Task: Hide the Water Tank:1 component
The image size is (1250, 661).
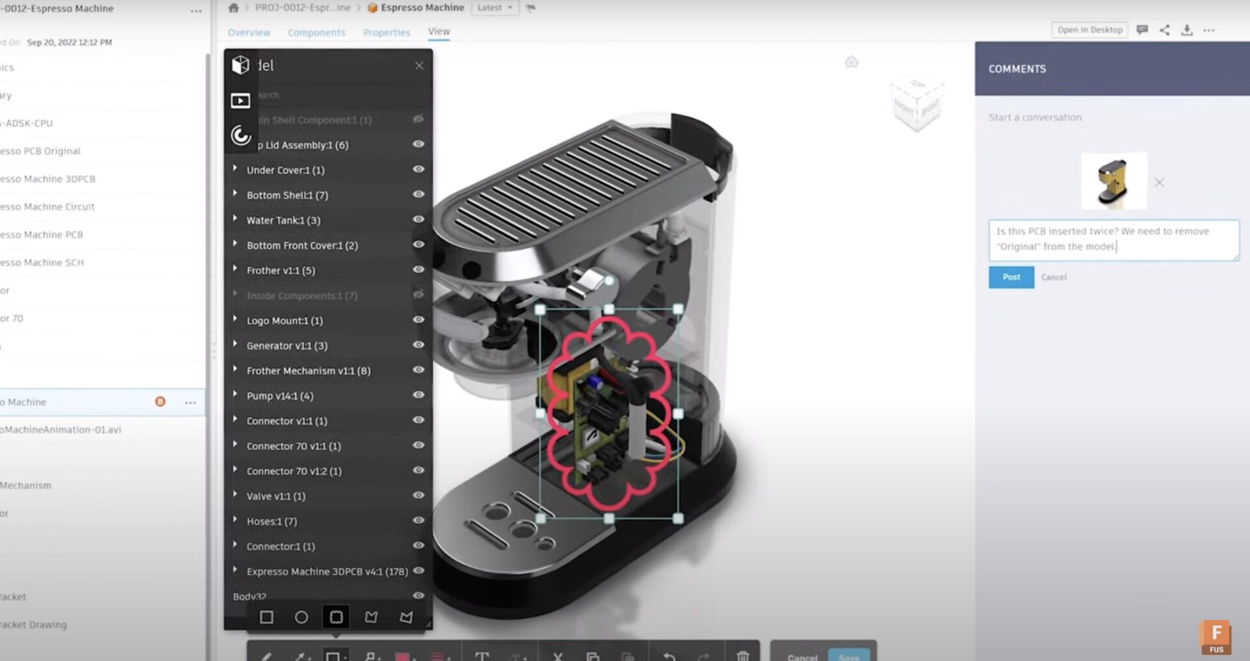Action: 419,220
